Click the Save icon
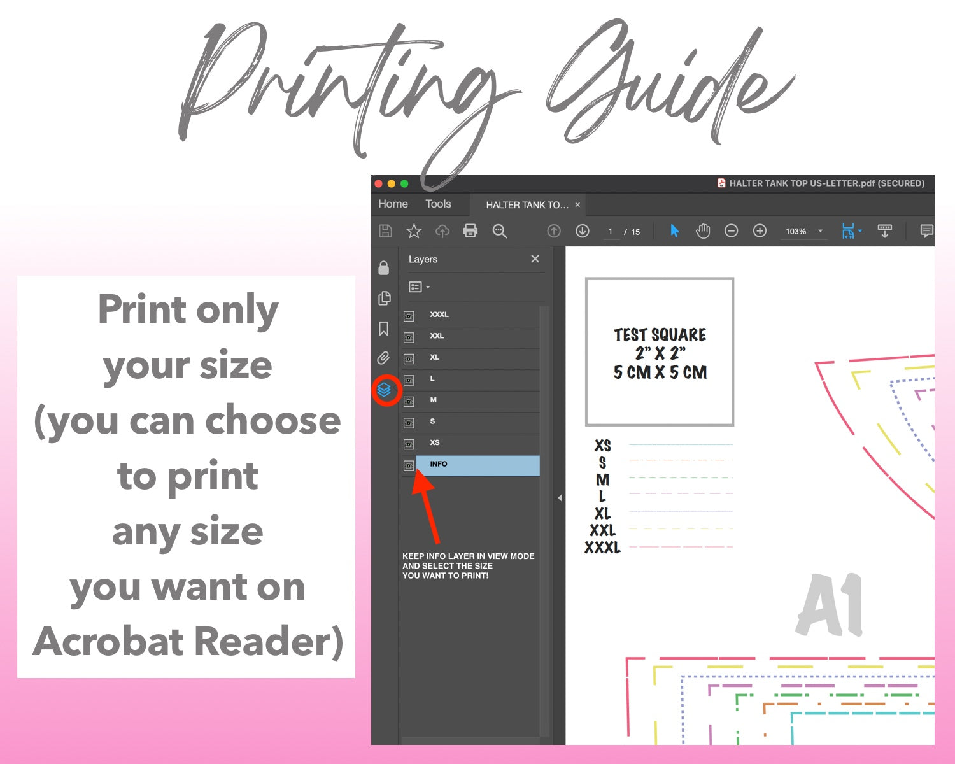Viewport: 955px width, 764px height. pos(385,231)
